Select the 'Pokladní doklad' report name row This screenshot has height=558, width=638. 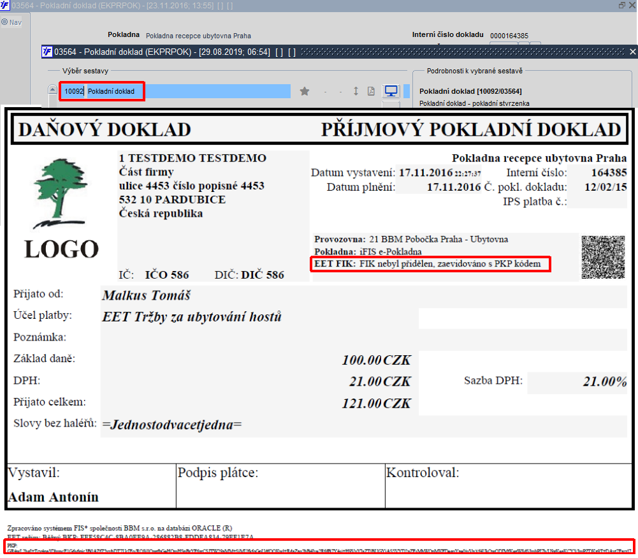(189, 91)
